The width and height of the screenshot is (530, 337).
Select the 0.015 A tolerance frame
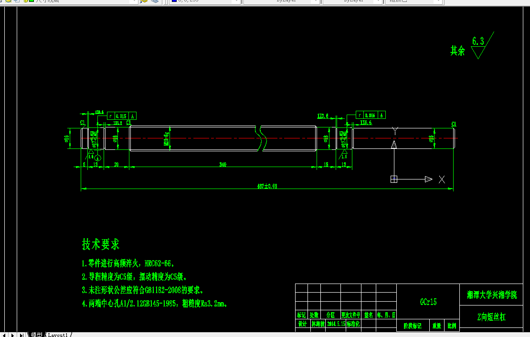(x=122, y=116)
